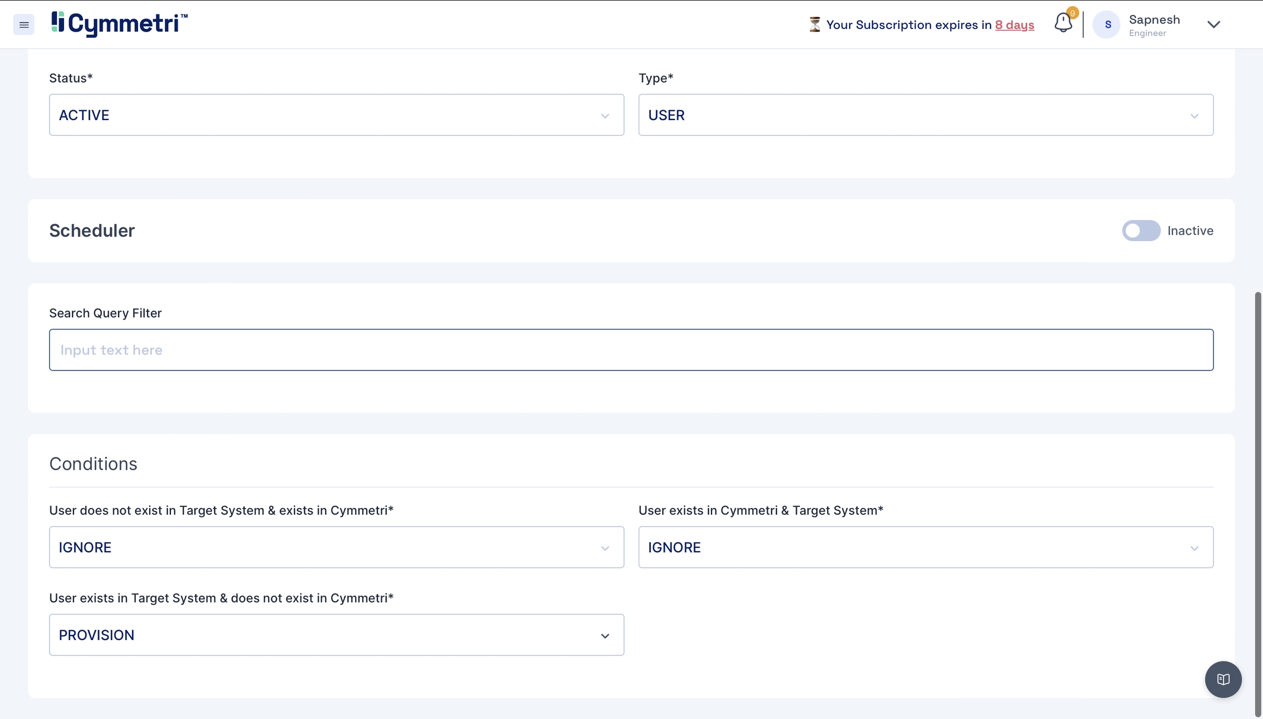Viewport: 1263px width, 719px height.
Task: Click the Scheduler section heading
Action: (92, 231)
